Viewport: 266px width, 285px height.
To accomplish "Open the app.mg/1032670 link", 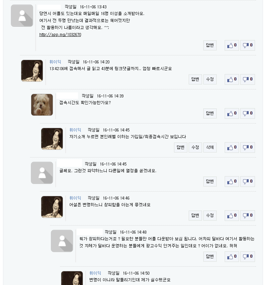I will tap(60, 35).
